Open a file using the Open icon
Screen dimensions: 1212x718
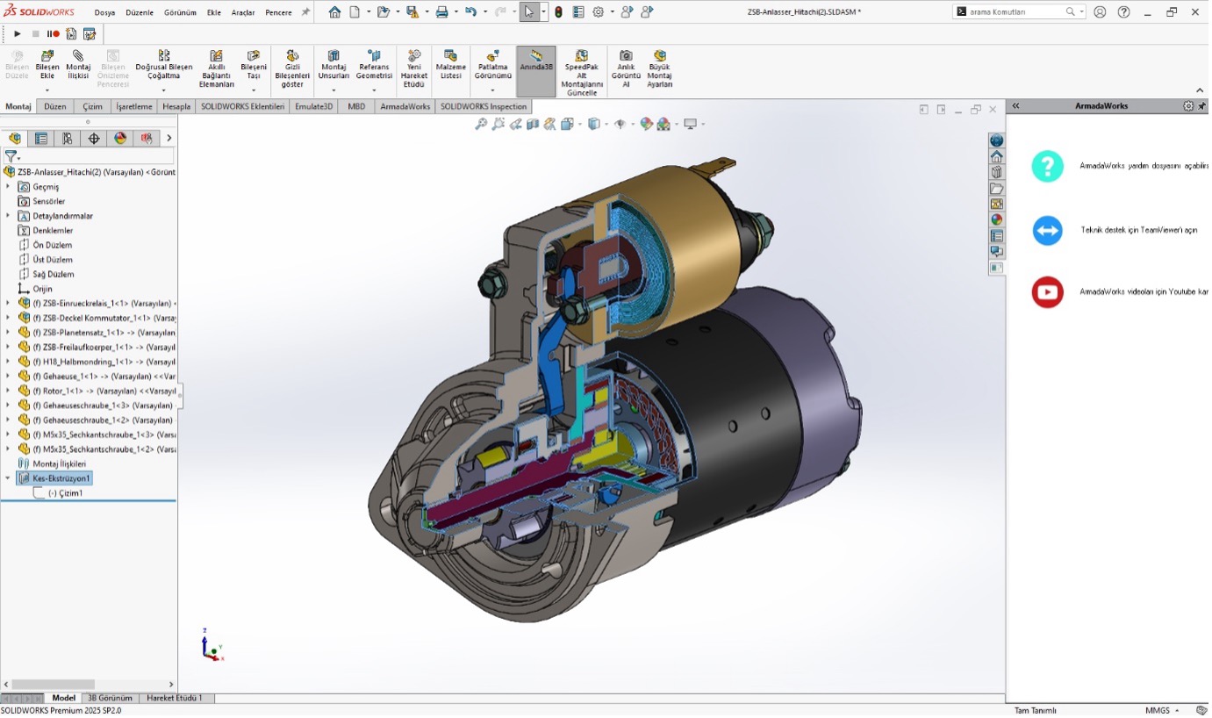[384, 12]
